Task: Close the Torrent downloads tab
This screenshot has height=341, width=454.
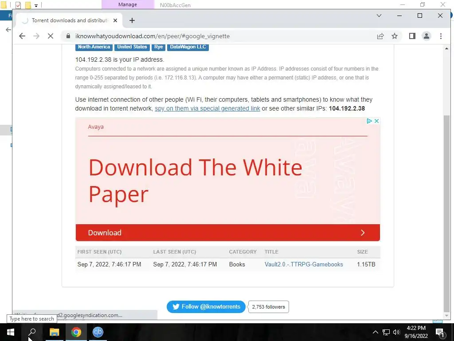Action: (115, 20)
